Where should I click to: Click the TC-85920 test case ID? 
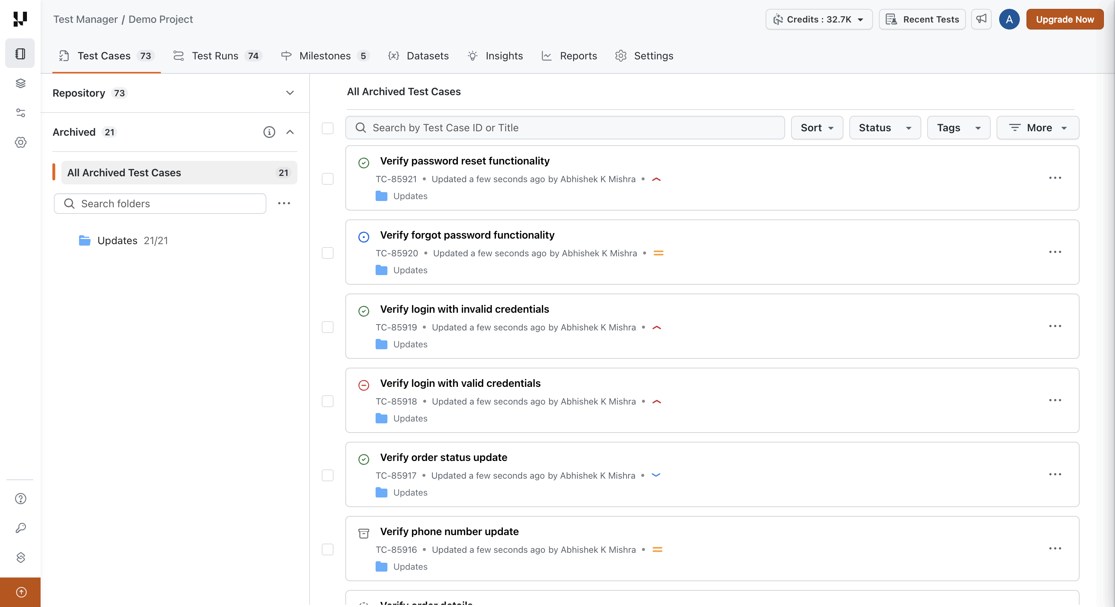coord(397,253)
